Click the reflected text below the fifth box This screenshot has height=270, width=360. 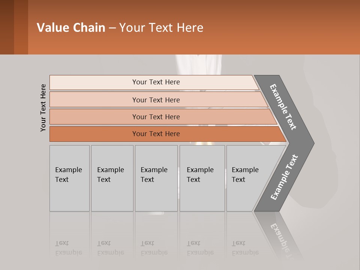pyautogui.click(x=245, y=248)
